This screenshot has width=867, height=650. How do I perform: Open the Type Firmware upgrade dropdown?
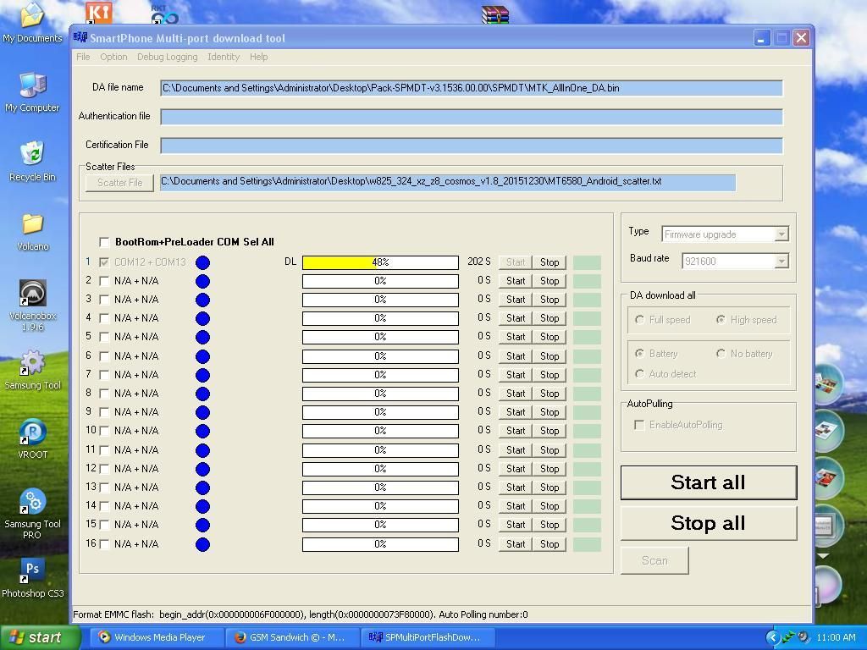coord(781,234)
